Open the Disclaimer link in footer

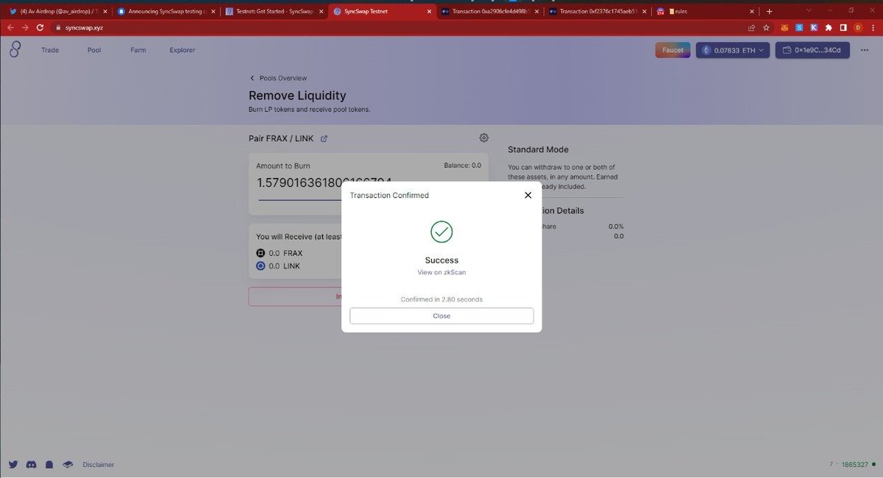point(98,465)
